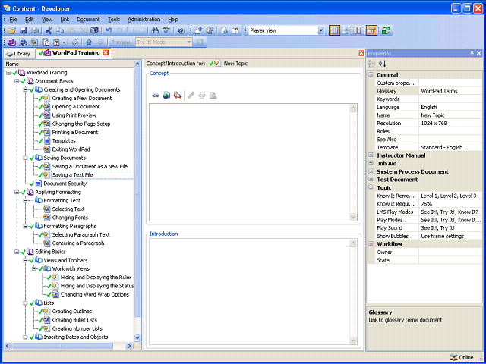Expand the System Process Document section
This screenshot has height=364, width=486.
371,171
